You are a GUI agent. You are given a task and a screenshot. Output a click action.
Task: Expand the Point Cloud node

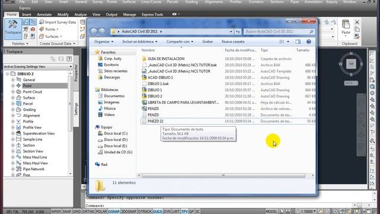click(x=13, y=92)
